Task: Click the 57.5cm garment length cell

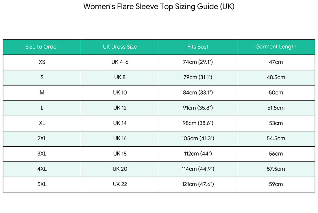Action: 276,169
